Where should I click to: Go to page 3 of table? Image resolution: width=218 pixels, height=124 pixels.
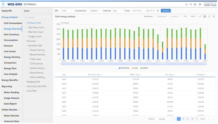[x=188, y=119]
